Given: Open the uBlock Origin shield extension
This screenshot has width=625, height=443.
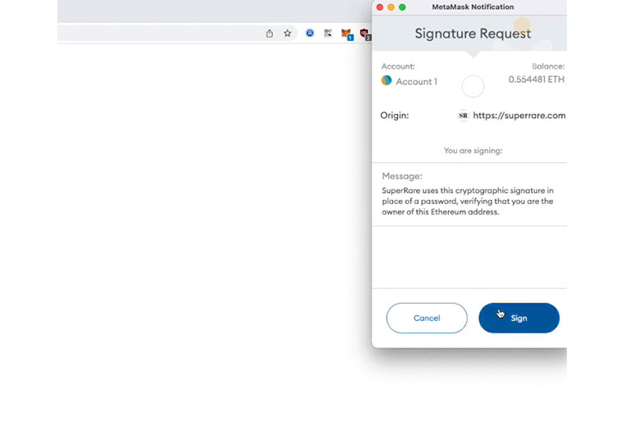Looking at the screenshot, I should pyautogui.click(x=365, y=34).
